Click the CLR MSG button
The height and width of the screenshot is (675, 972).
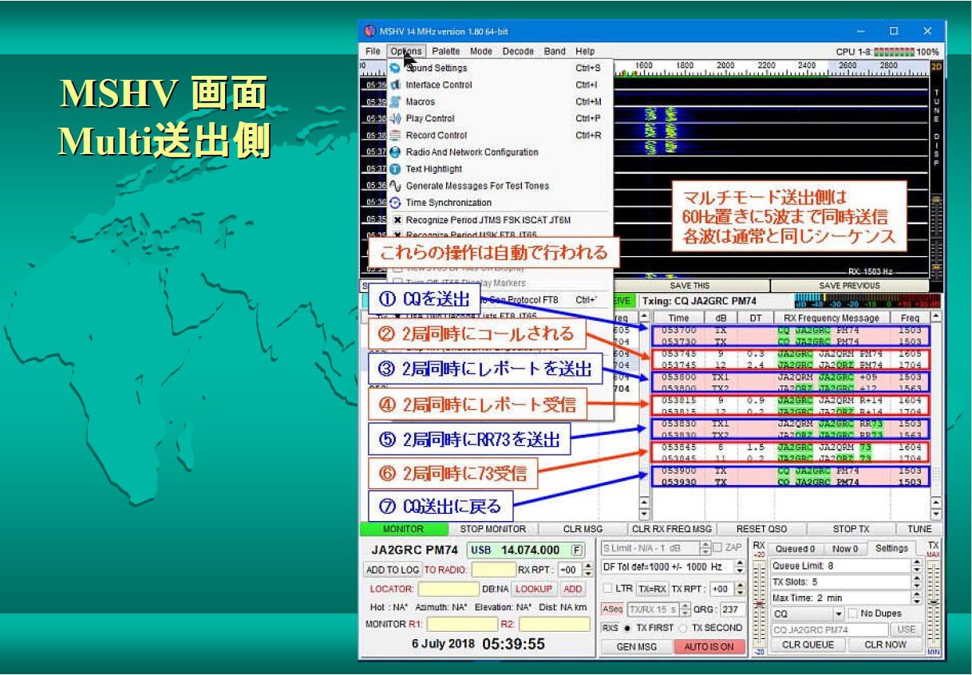click(x=583, y=529)
